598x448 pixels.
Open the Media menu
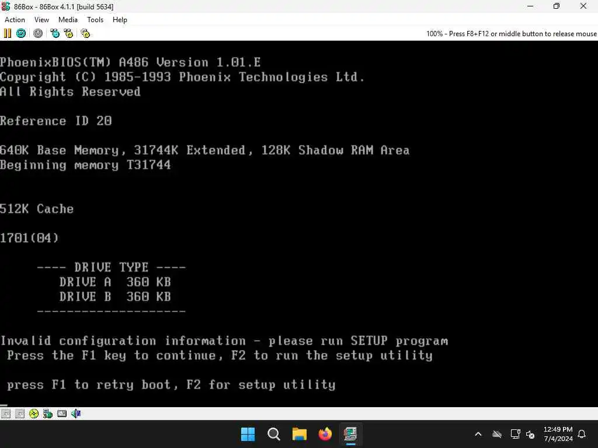pyautogui.click(x=68, y=20)
